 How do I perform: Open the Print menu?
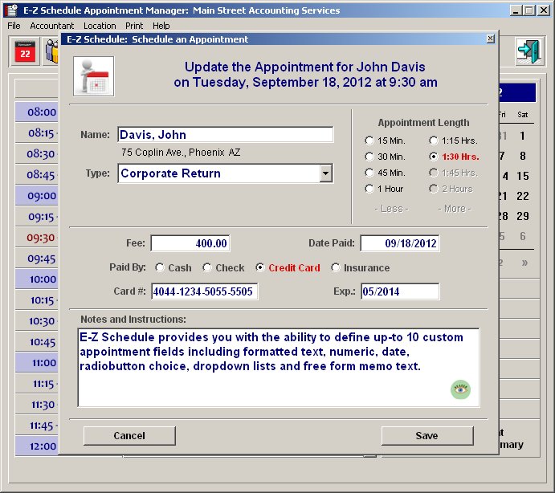tap(134, 26)
